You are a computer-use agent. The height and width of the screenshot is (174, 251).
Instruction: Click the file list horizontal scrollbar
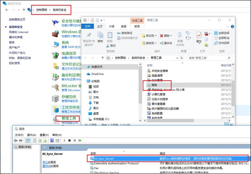(x=171, y=120)
